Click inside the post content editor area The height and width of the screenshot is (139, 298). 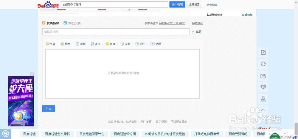122,74
